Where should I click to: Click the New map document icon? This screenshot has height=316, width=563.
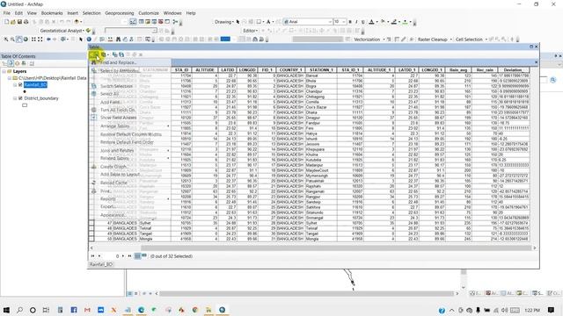pyautogui.click(x=6, y=22)
